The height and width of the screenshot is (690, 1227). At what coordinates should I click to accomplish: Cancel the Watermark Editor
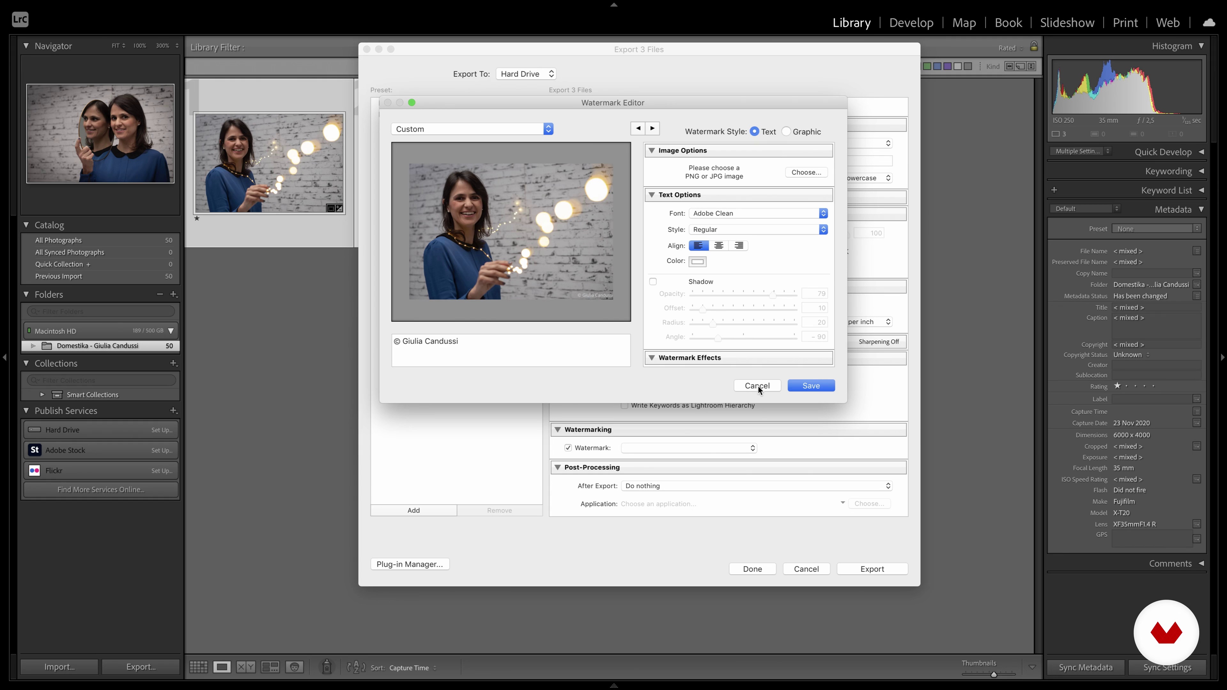click(757, 386)
